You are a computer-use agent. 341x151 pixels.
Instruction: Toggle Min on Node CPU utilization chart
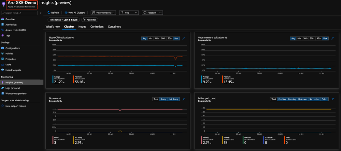pos(150,38)
